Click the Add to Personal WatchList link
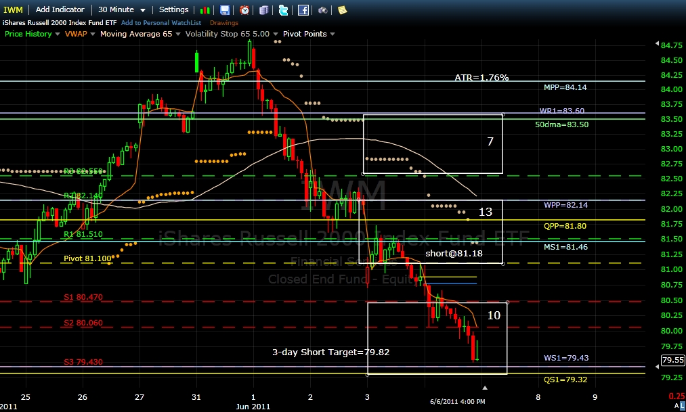The height and width of the screenshot is (412, 686). click(161, 23)
